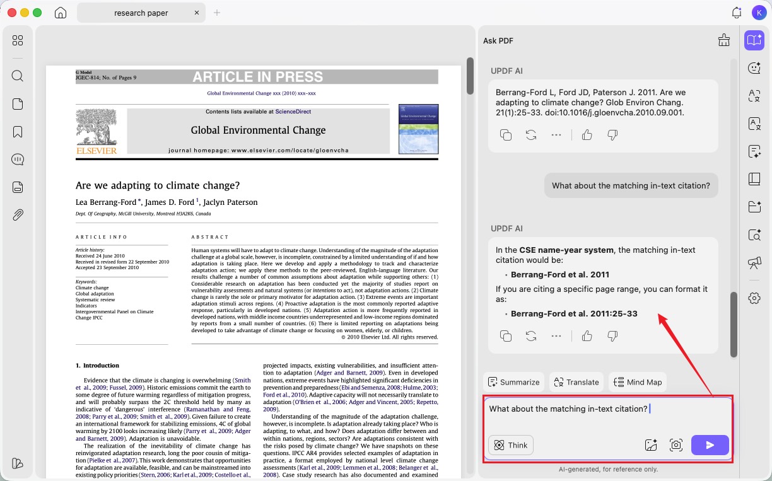
Task: Click the user message about in-text citation
Action: point(631,185)
